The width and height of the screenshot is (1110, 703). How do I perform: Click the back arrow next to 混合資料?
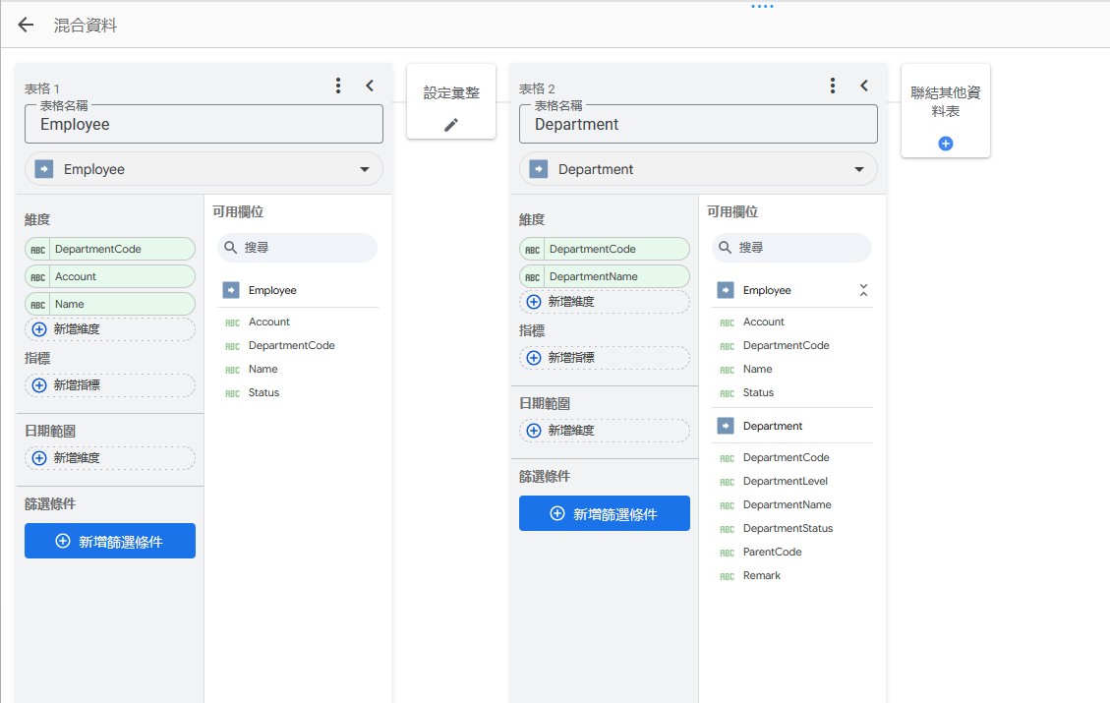coord(26,26)
